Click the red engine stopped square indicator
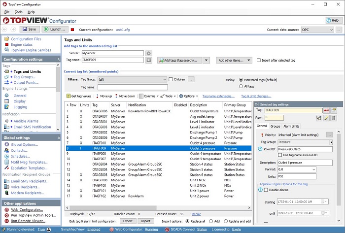The image size is (345, 233). (72, 30)
